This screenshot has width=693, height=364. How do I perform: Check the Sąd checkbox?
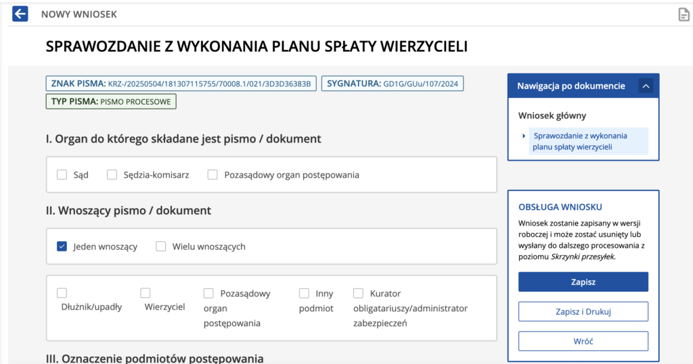[x=62, y=175]
